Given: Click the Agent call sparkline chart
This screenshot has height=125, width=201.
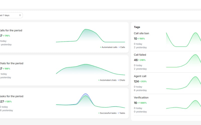Looking at the screenshot, I should tap(184, 83).
